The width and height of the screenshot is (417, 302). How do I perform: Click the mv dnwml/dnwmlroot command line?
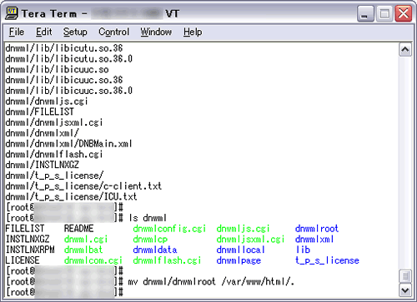point(211,281)
